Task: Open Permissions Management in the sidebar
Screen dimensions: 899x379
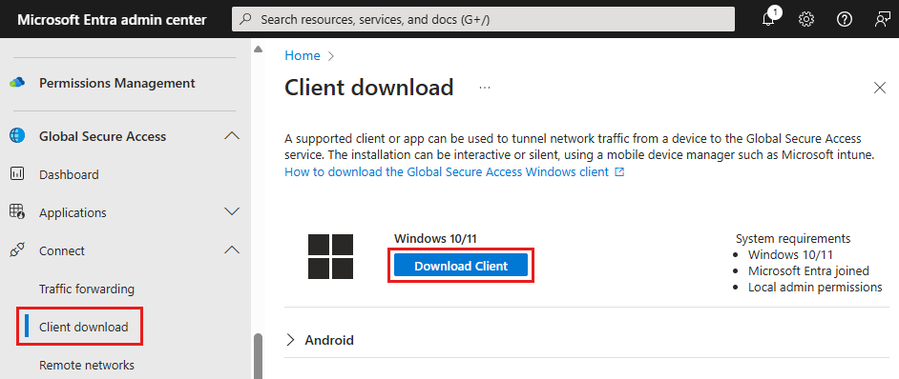Action: pos(117,83)
